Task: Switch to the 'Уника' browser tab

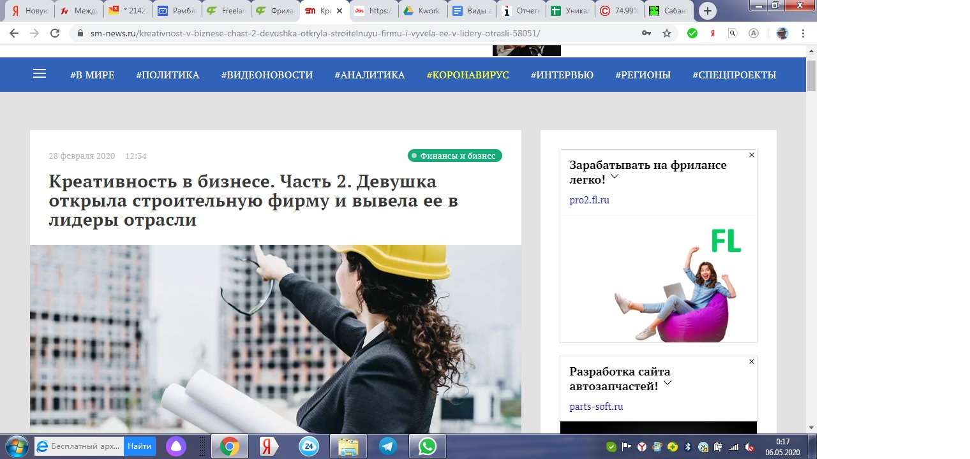Action: pos(570,11)
